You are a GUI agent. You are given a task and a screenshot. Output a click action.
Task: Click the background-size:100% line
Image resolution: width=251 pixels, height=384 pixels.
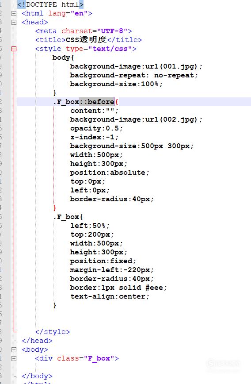tap(116, 84)
